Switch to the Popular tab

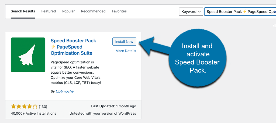(68, 11)
